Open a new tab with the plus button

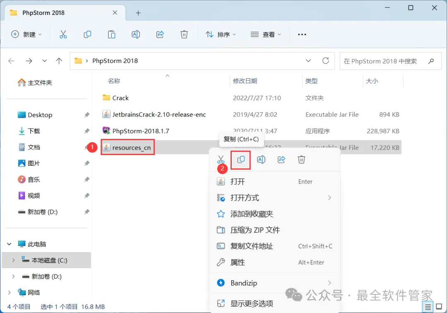138,13
